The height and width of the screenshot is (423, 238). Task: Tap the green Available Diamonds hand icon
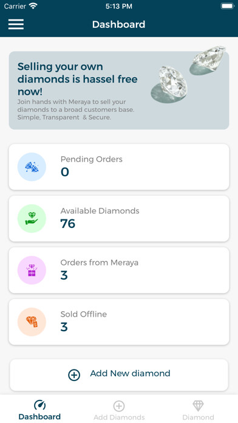click(x=32, y=219)
